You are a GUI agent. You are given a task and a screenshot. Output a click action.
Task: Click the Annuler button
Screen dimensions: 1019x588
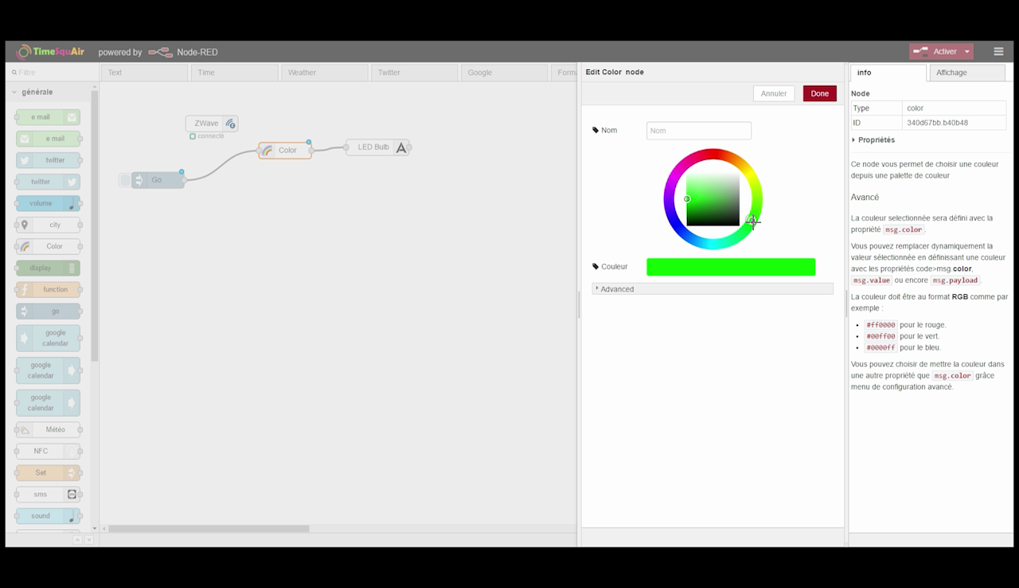(x=774, y=93)
